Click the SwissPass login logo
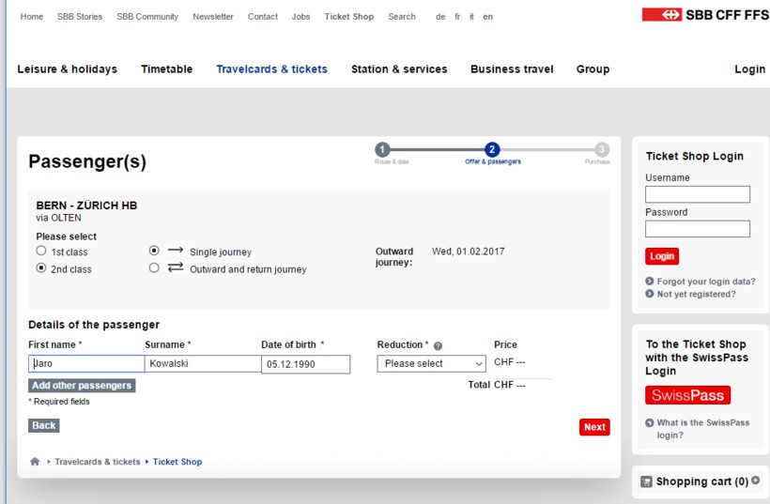 tap(687, 395)
